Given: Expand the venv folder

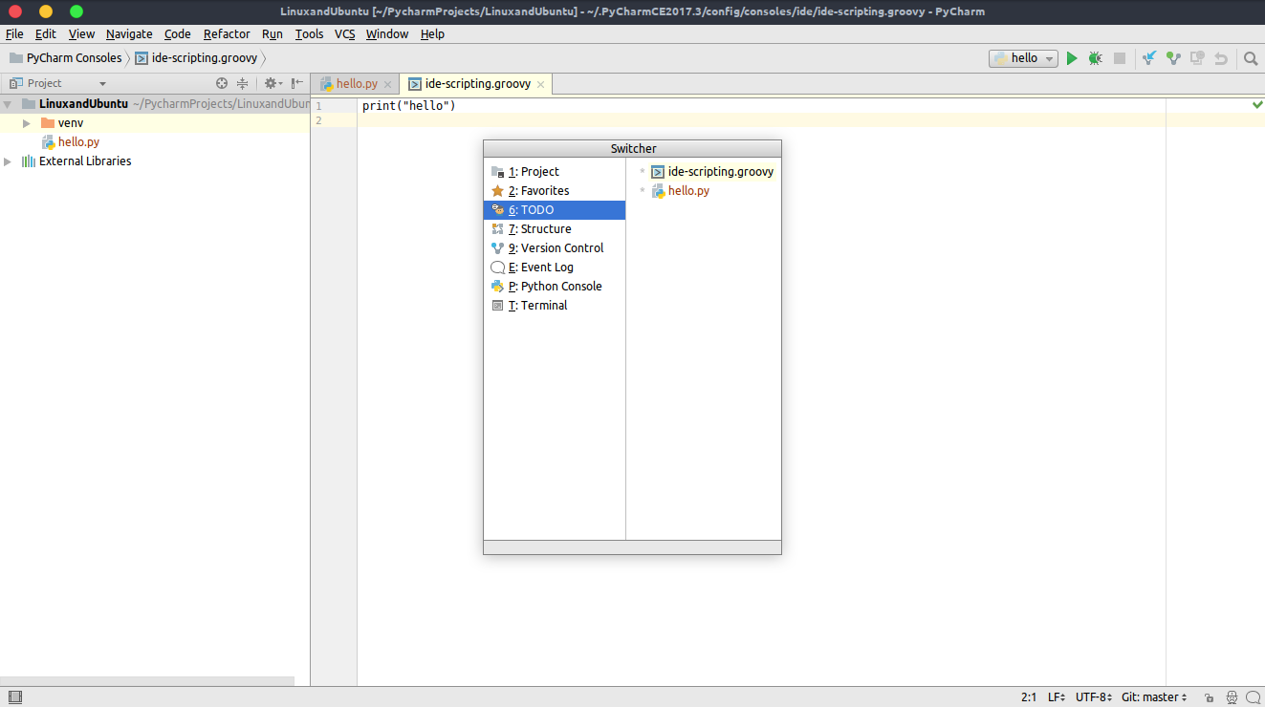Looking at the screenshot, I should pyautogui.click(x=26, y=122).
